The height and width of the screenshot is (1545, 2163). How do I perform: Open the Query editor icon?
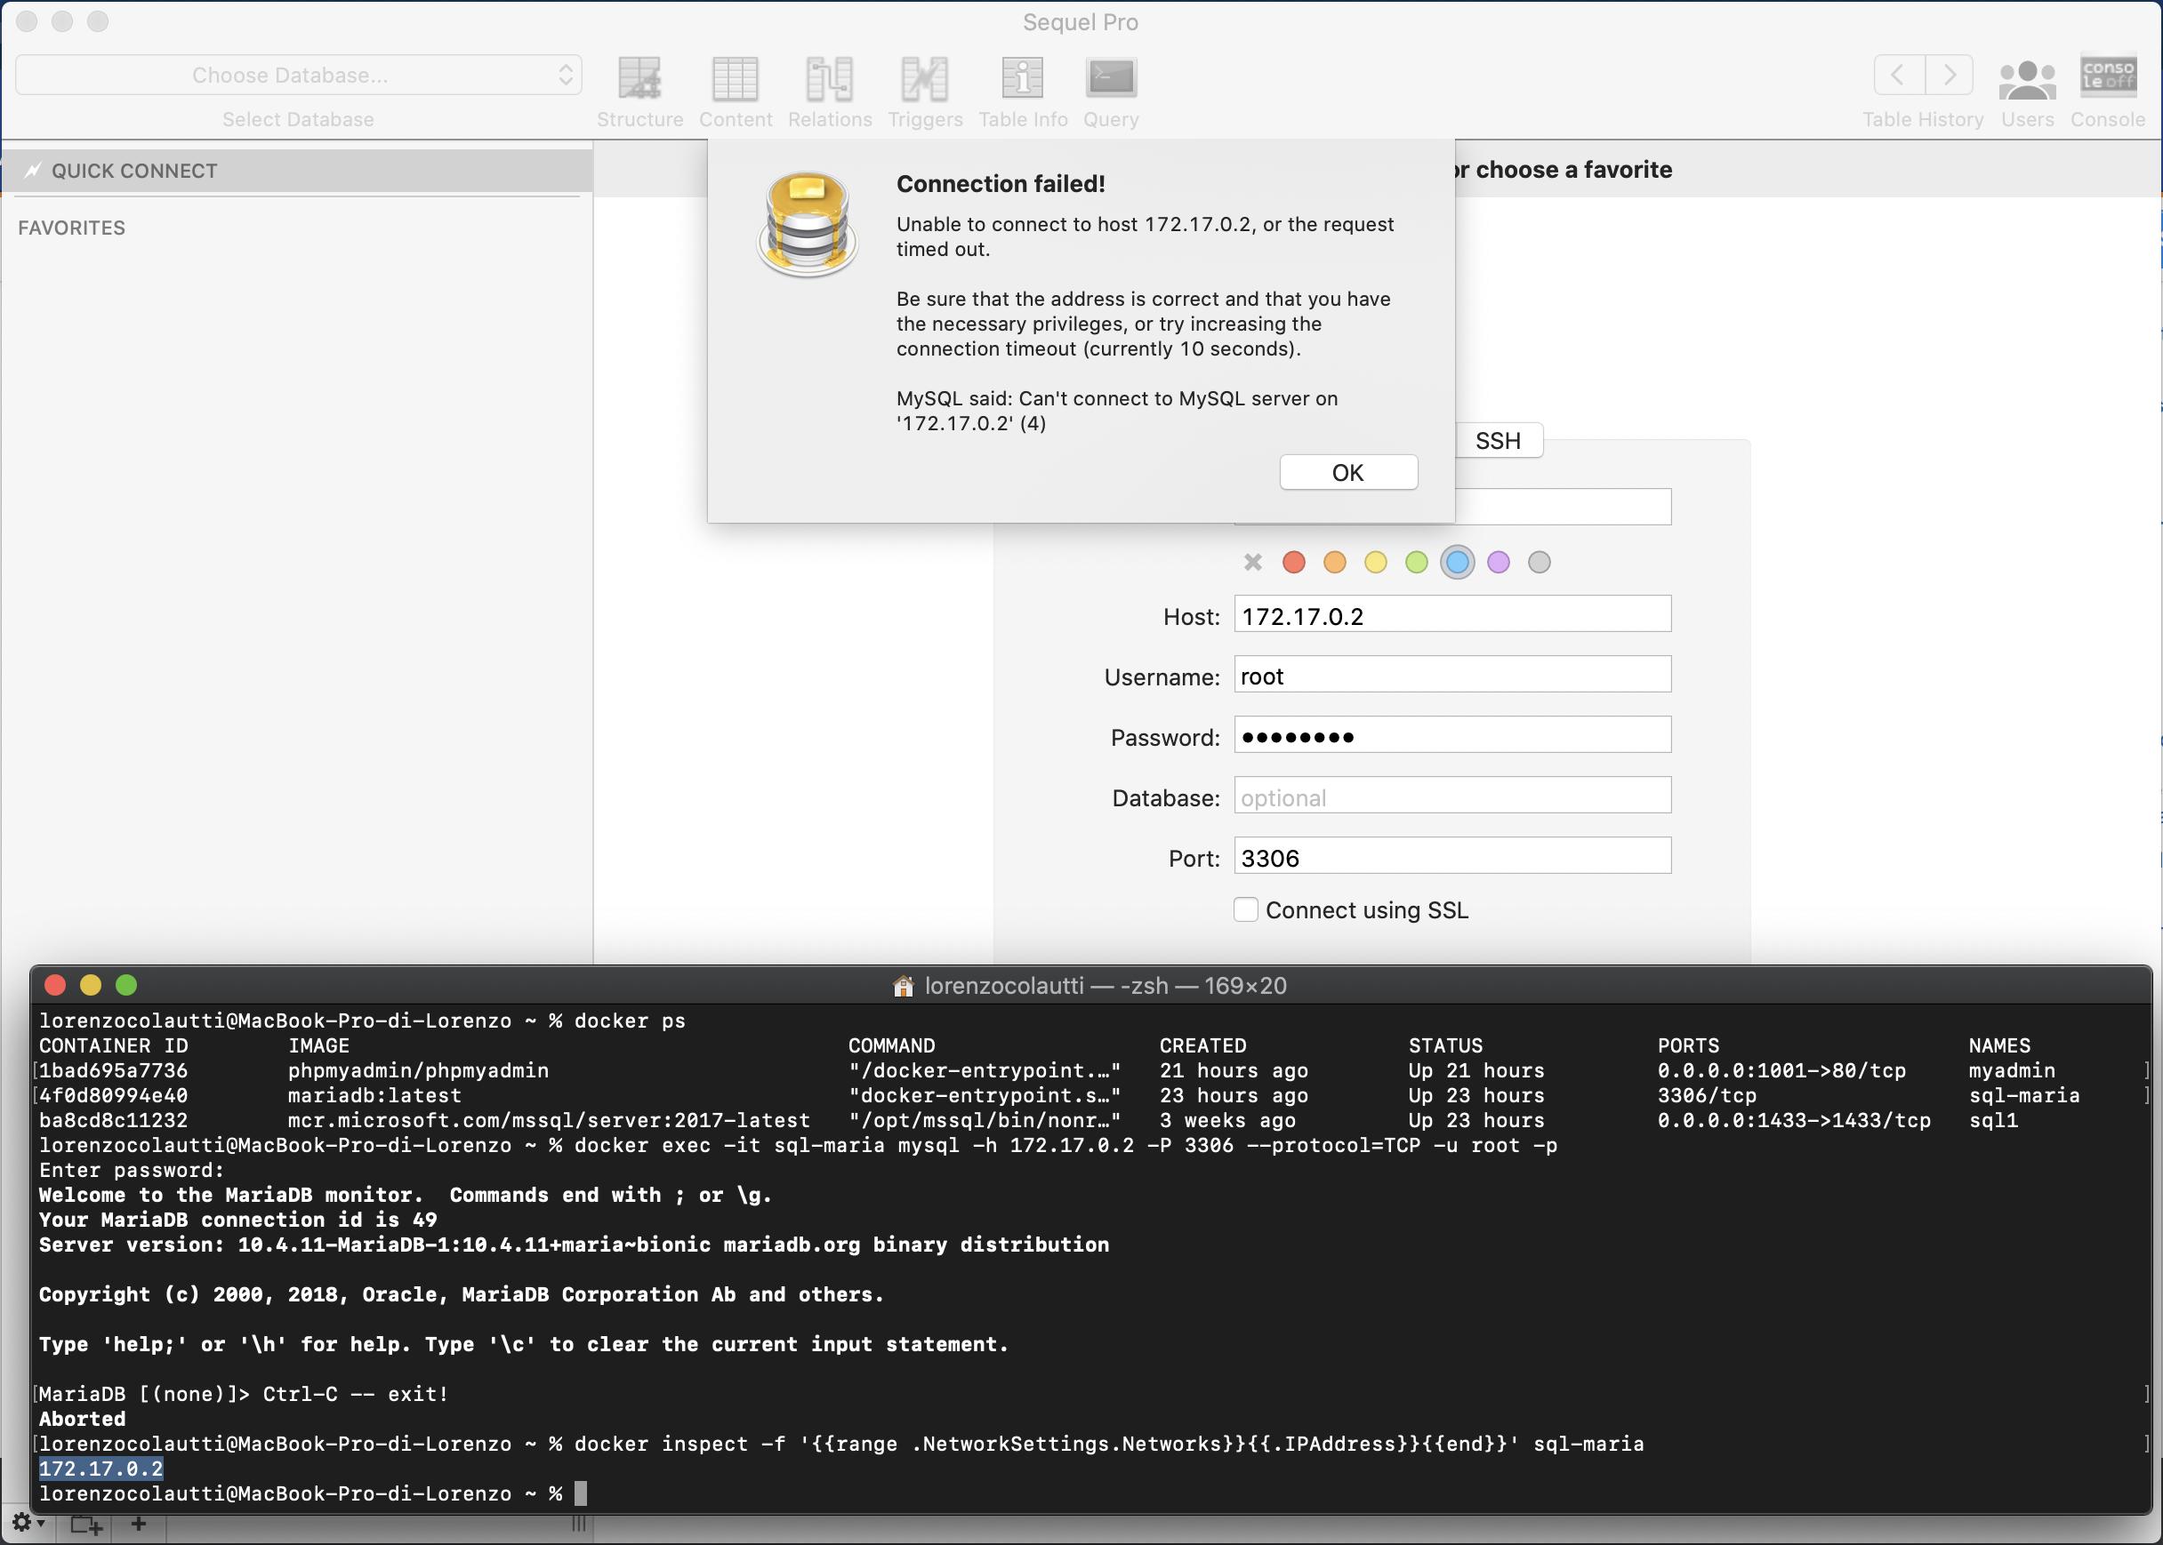[1111, 79]
